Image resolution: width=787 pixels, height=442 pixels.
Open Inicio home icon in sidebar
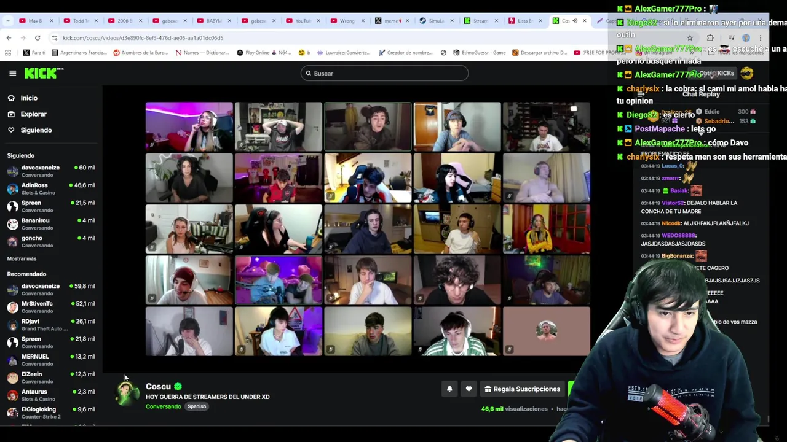11,98
